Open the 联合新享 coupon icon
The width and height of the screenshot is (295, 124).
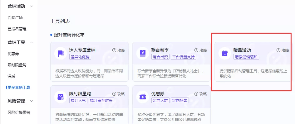click(142, 53)
